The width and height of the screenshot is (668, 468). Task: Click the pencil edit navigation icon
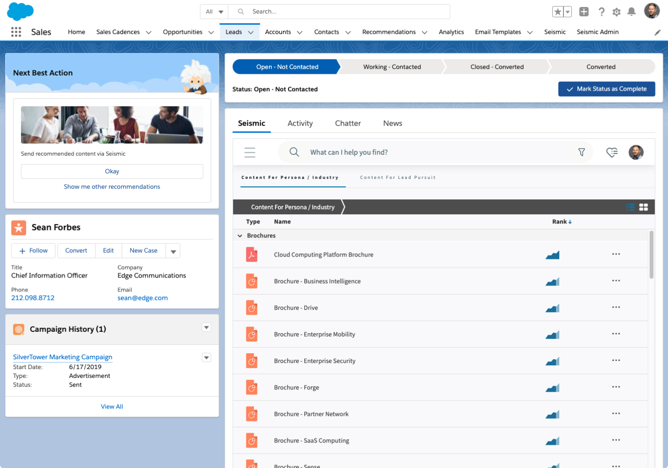[x=657, y=33]
